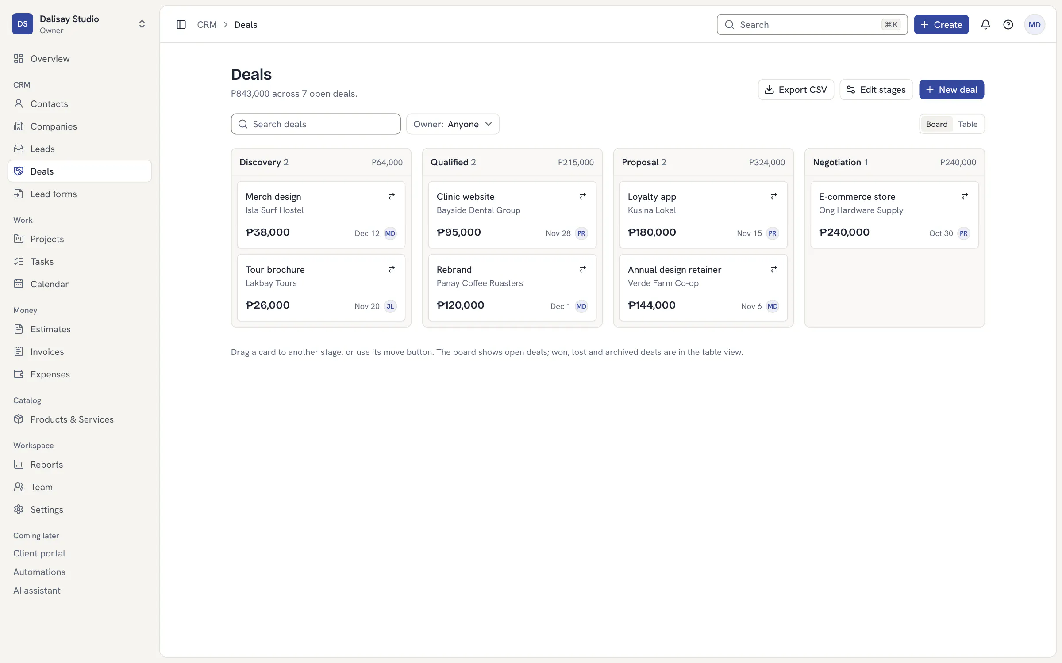
Task: Open the MD user avatar menu
Action: [1035, 25]
